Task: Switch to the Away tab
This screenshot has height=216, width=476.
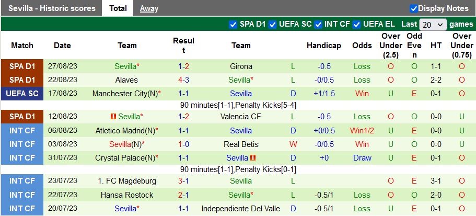Action: (149, 8)
